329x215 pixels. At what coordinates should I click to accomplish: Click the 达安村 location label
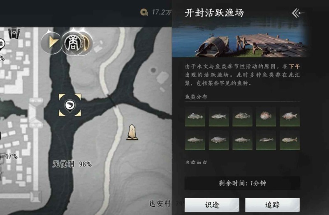(160, 204)
